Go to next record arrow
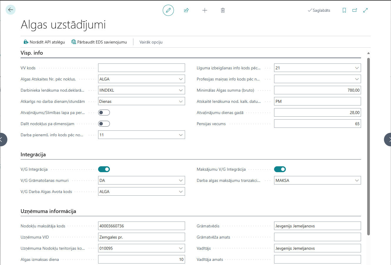Image resolution: width=391 pixels, height=265 pixels. (x=388, y=140)
